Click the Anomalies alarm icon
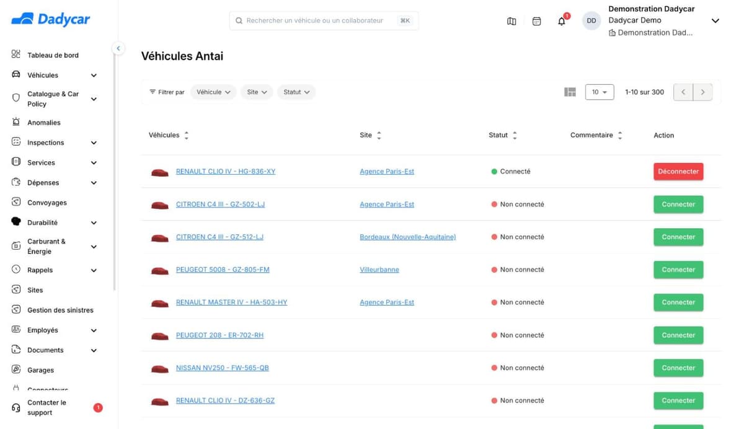 tap(16, 122)
